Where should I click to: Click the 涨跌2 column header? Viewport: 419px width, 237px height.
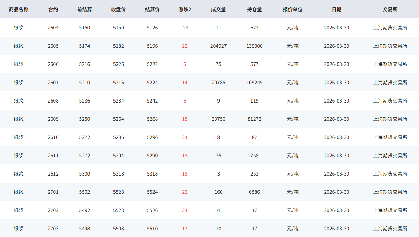(185, 9)
